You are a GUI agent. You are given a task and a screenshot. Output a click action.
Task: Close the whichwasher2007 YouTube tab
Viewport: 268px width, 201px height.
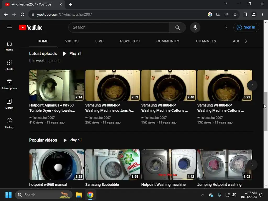tap(61, 4)
